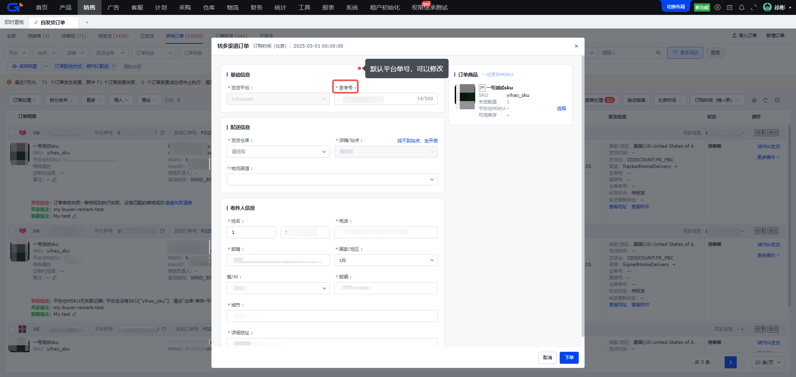Click 新功能 green badge

click(x=702, y=7)
